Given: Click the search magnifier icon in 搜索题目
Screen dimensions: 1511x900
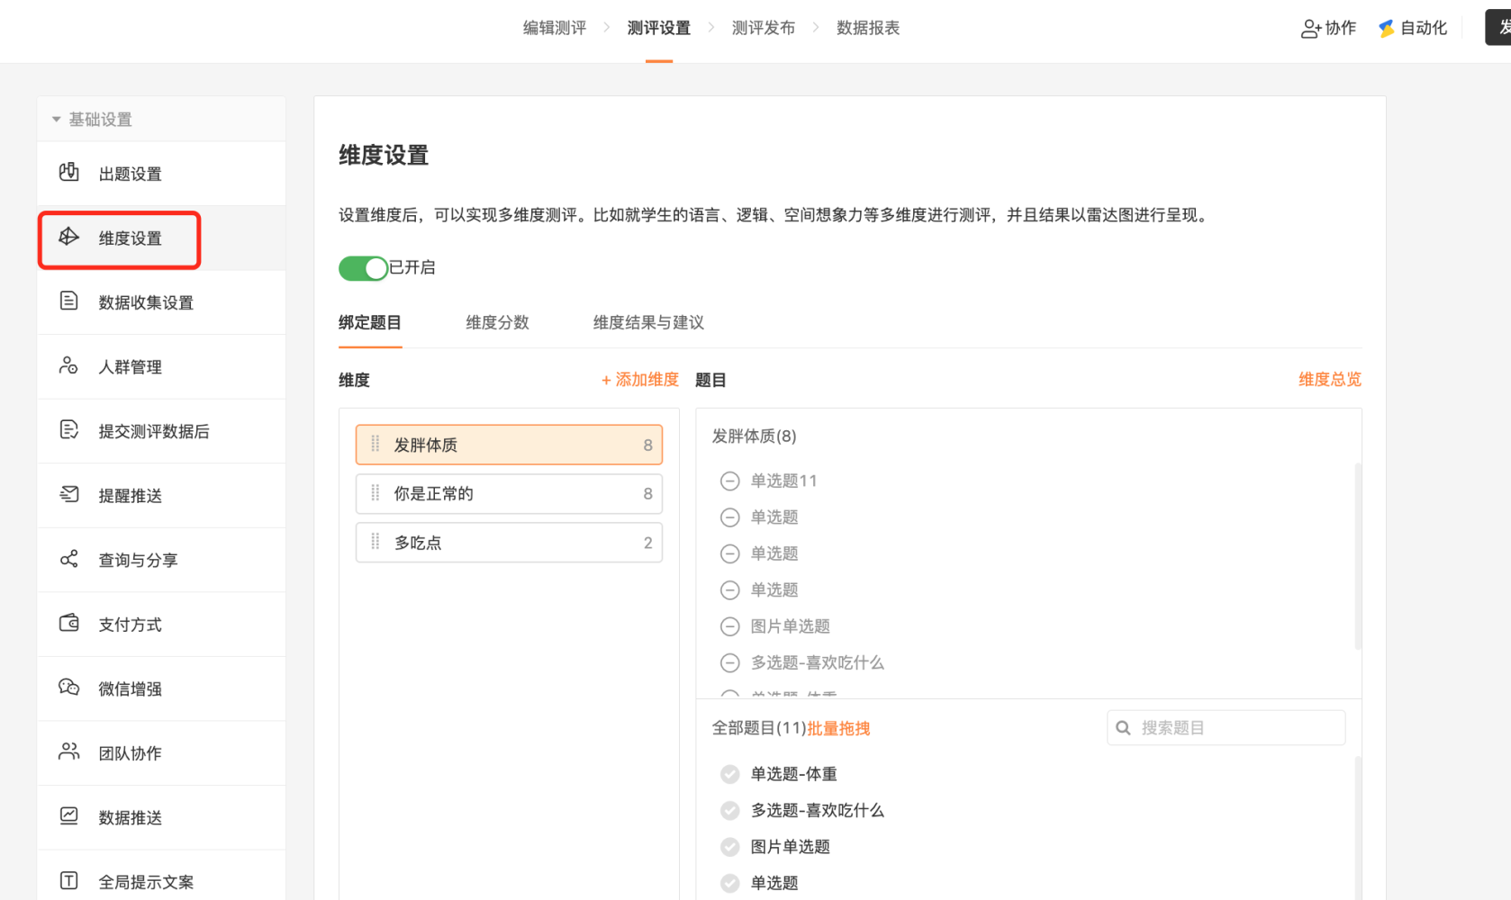Looking at the screenshot, I should (x=1123, y=728).
